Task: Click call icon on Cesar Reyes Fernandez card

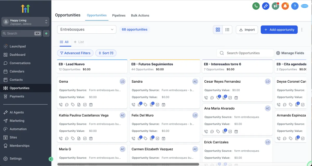Action: pyautogui.click(x=206, y=98)
